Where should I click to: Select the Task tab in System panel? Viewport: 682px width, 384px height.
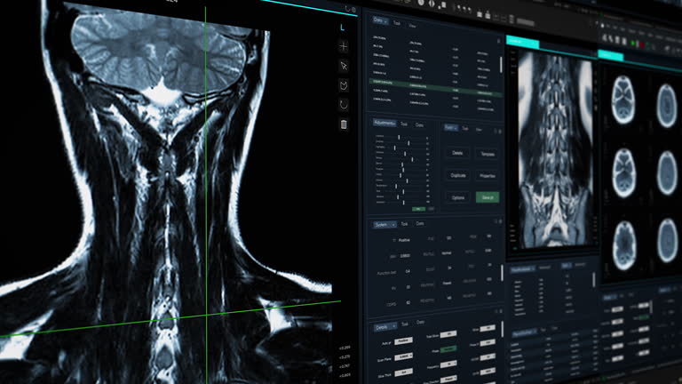pyautogui.click(x=404, y=224)
